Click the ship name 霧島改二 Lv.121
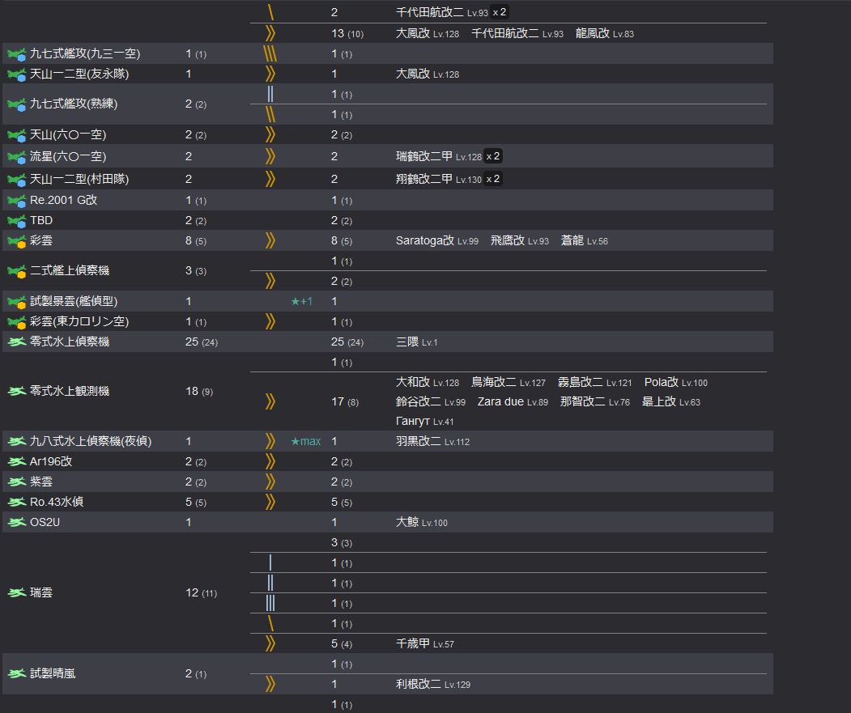 pyautogui.click(x=595, y=383)
